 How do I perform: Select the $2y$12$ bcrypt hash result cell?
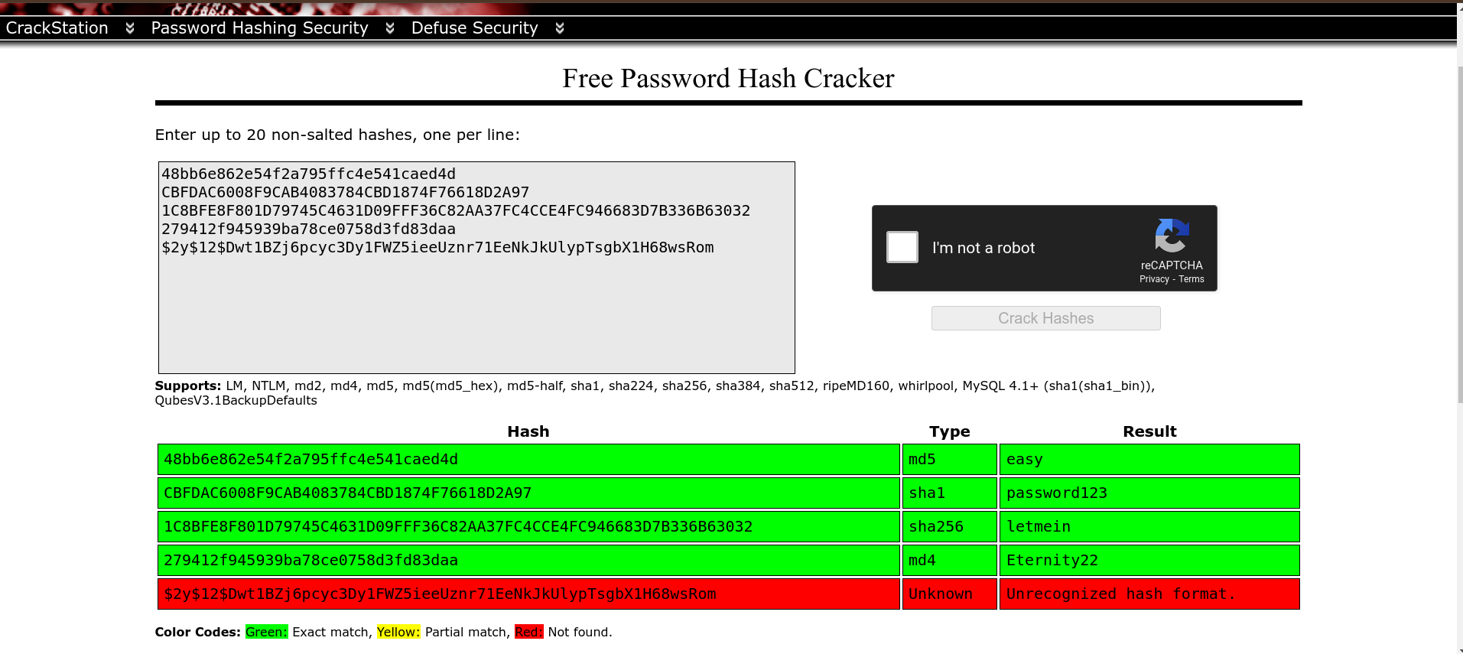pyautogui.click(x=528, y=594)
